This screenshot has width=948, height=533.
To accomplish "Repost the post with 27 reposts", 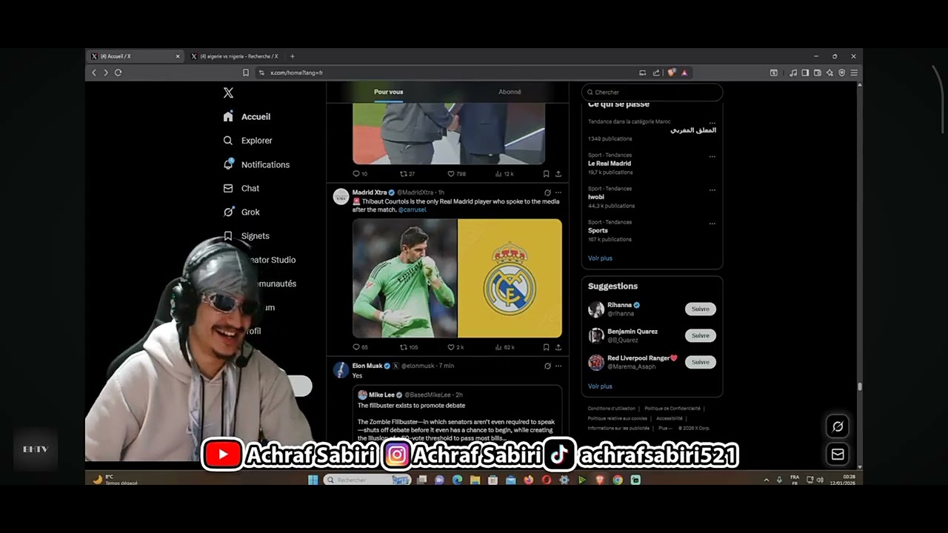I will (407, 174).
